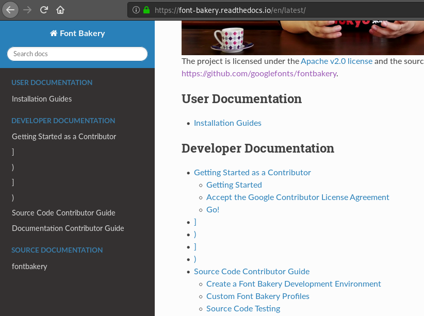The width and height of the screenshot is (424, 316).
Task: Open the Apache v2.0 license link
Action: pos(336,61)
